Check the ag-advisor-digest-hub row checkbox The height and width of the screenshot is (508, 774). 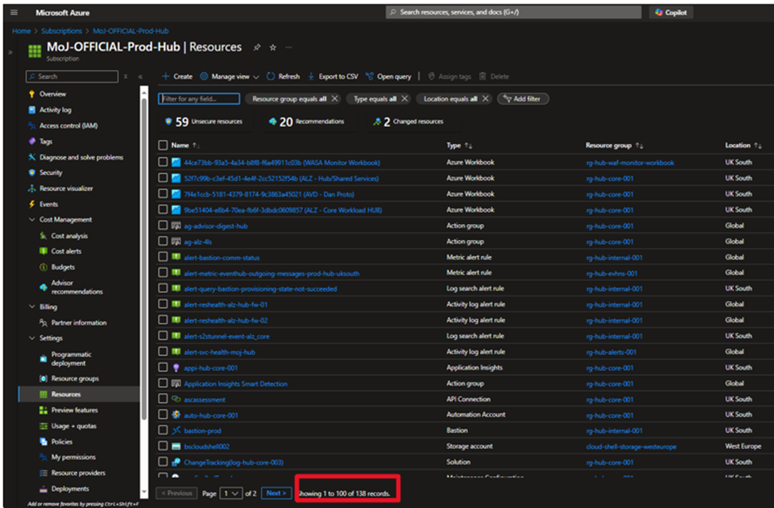pos(163,225)
